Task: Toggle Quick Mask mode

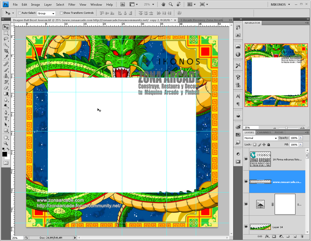Action: coord(6,163)
